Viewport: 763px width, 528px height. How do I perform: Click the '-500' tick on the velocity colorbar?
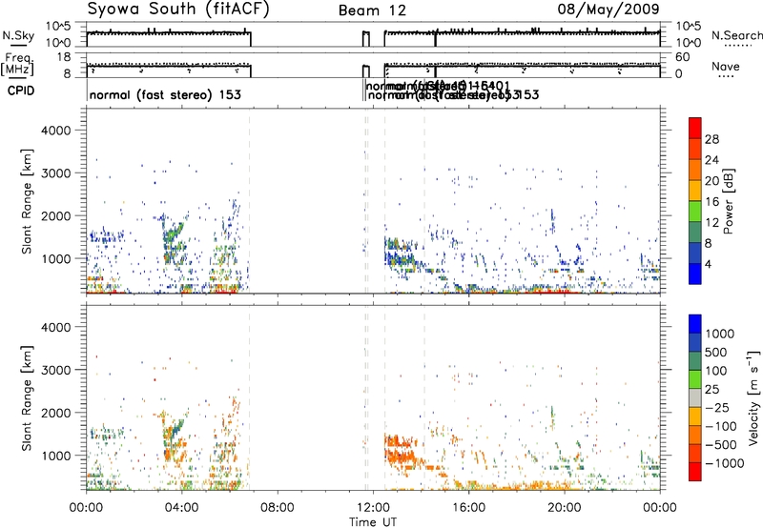point(721,444)
